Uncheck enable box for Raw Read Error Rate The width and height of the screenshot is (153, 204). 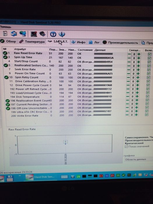(150, 54)
